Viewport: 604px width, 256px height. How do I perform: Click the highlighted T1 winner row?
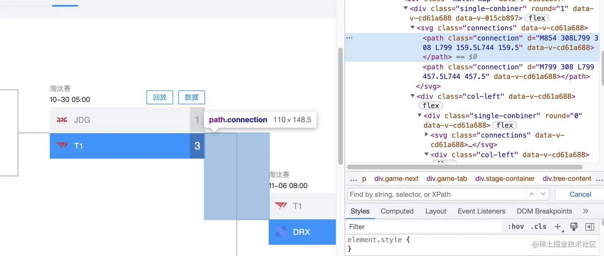point(127,146)
